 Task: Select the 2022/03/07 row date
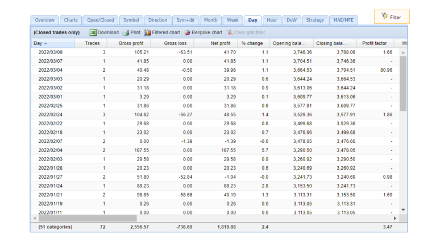[51, 61]
